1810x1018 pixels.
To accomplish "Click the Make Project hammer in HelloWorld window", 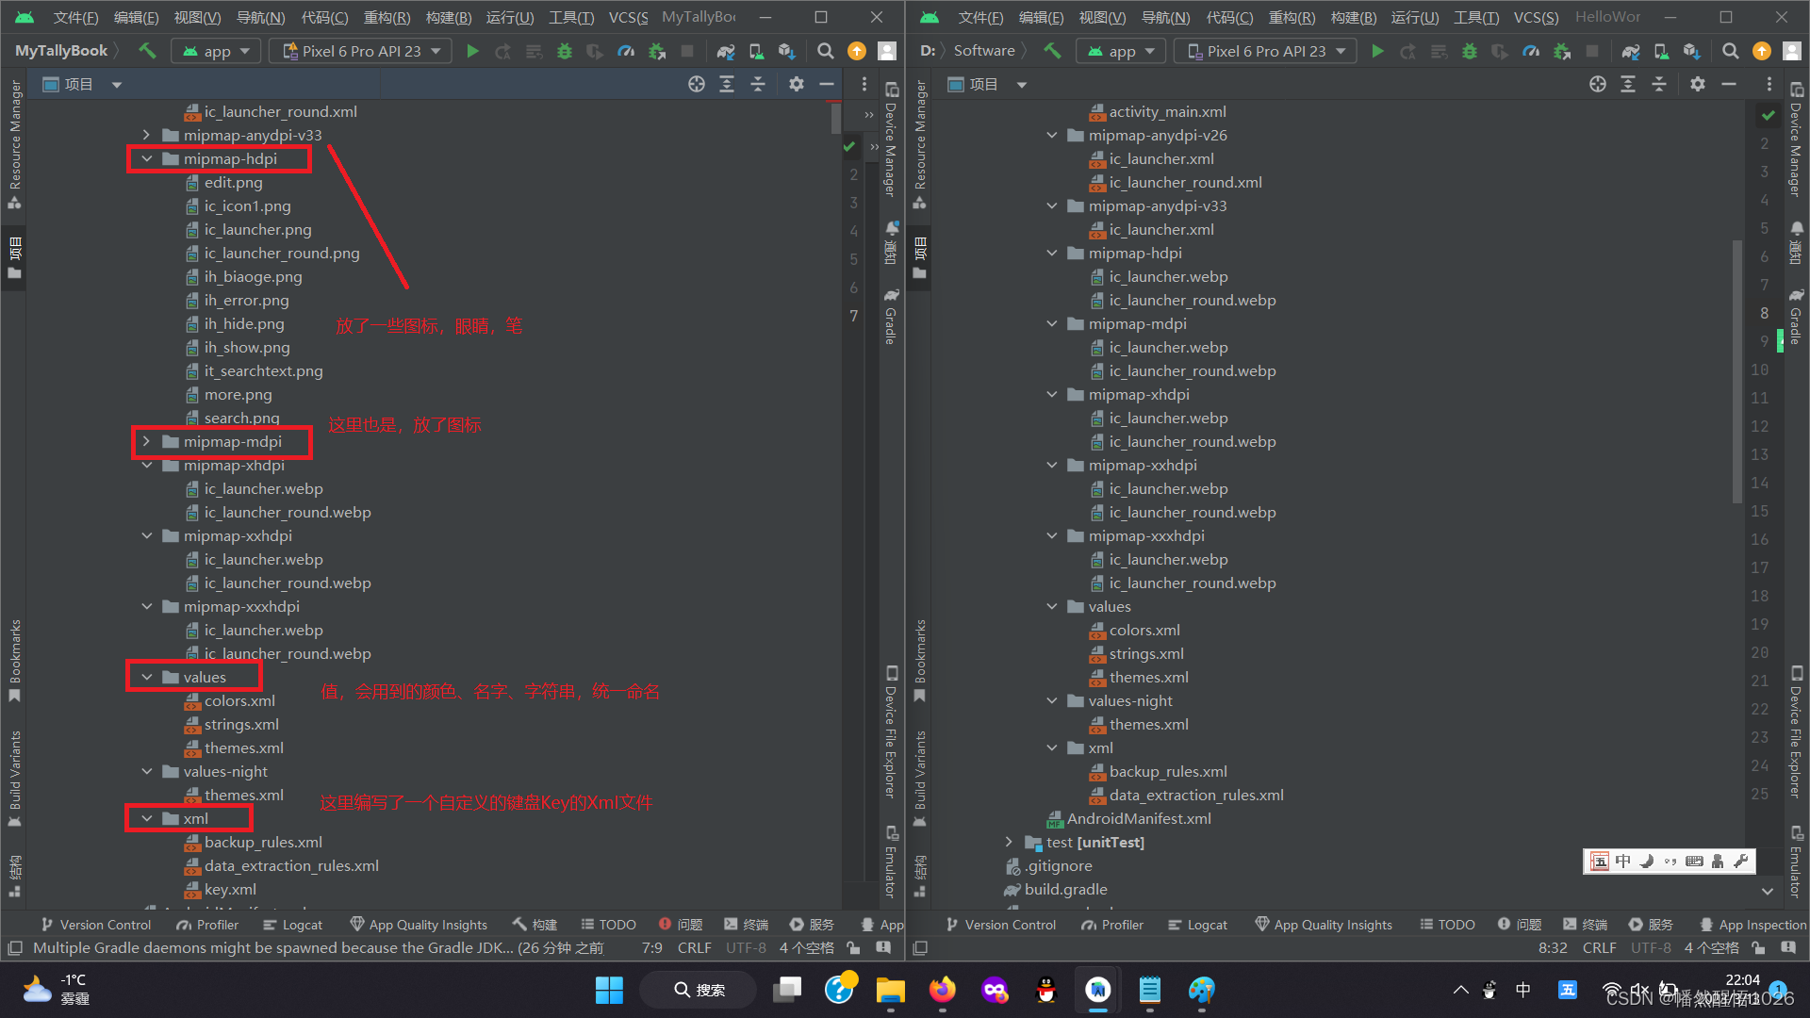I will [x=1052, y=51].
